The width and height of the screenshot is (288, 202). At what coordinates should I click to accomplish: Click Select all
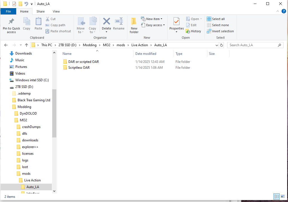[x=216, y=19]
